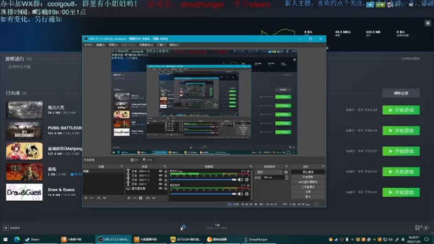Add a new scene with the plus icon
Screen dimensions: 434x244
pos(86,198)
